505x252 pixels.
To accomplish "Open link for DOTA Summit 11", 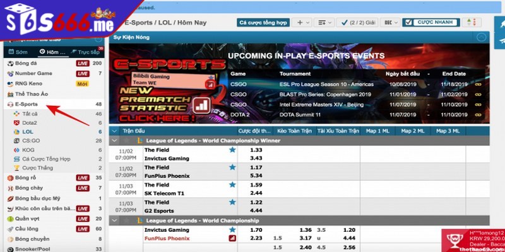I will [478, 115].
